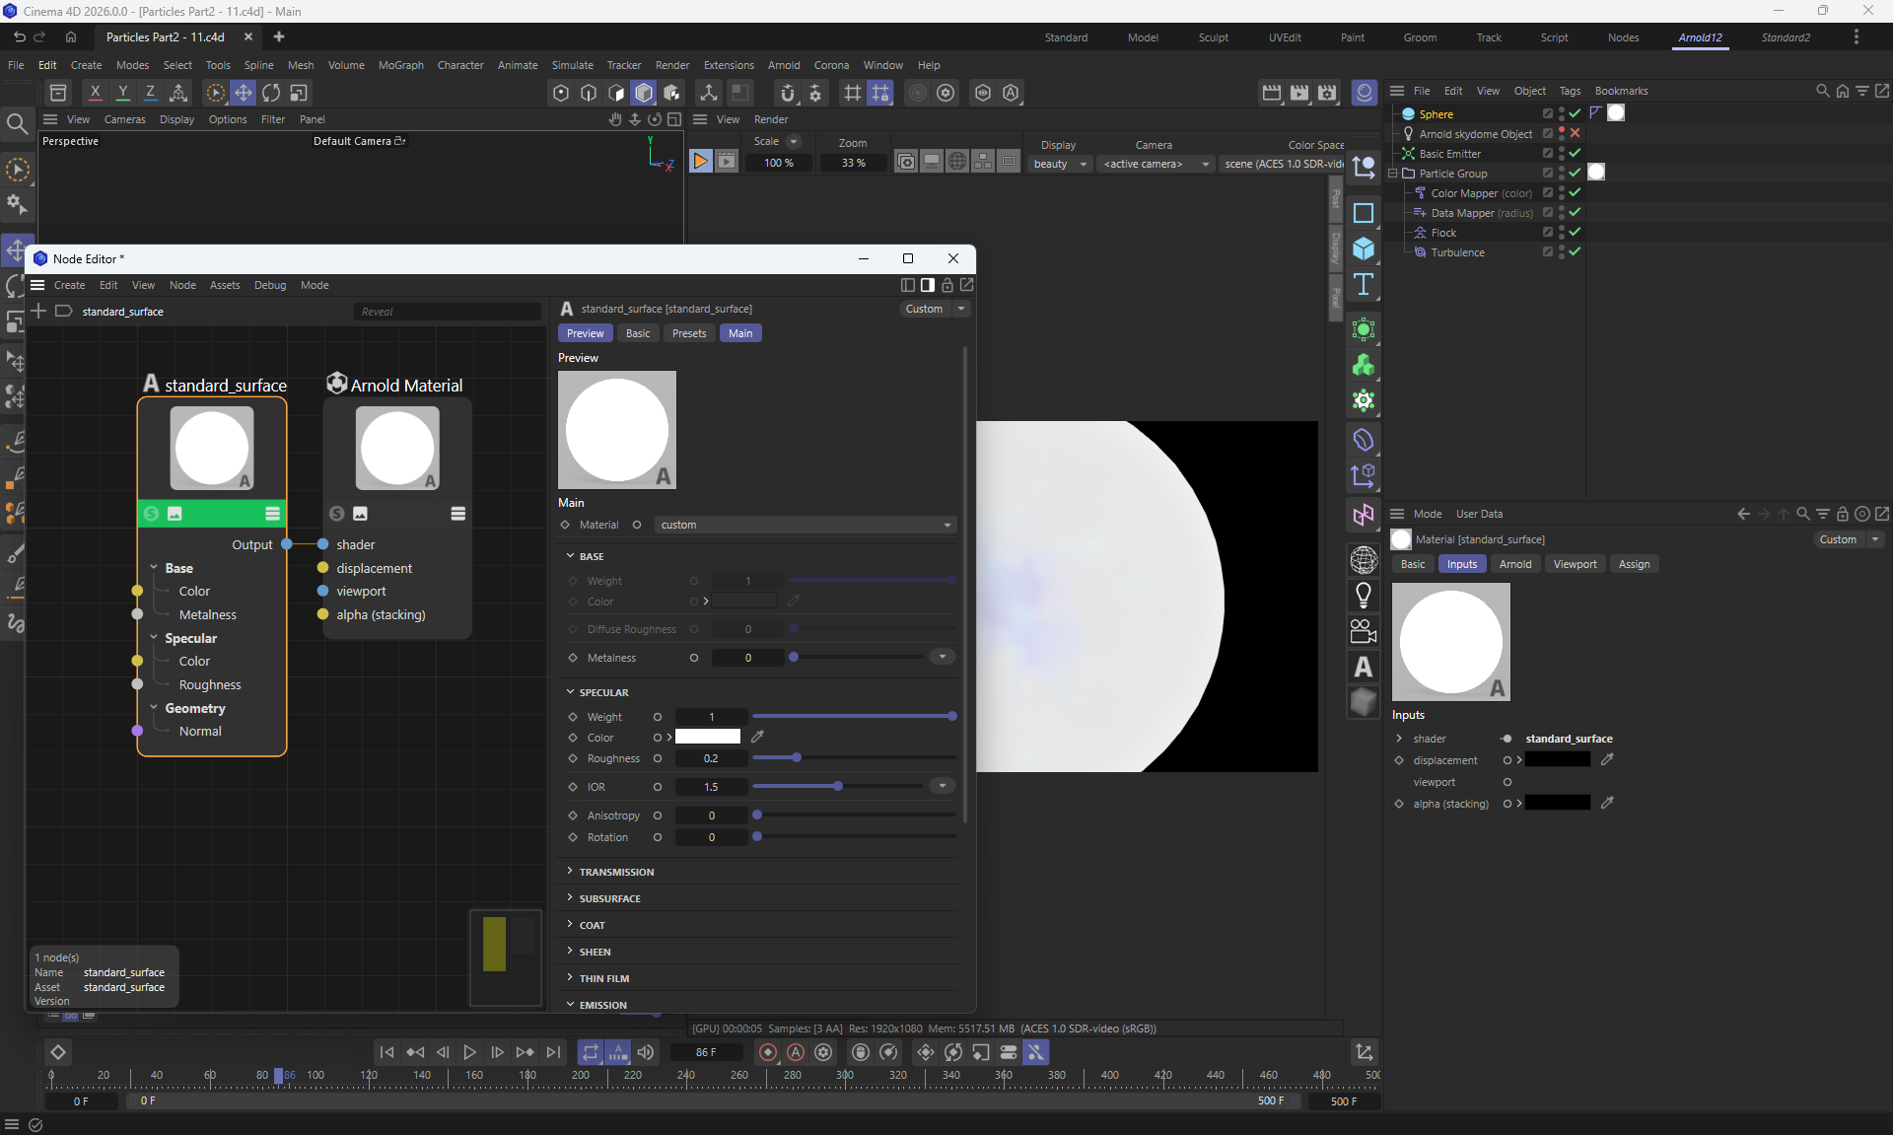Click the Text spline tool icon

click(1364, 285)
